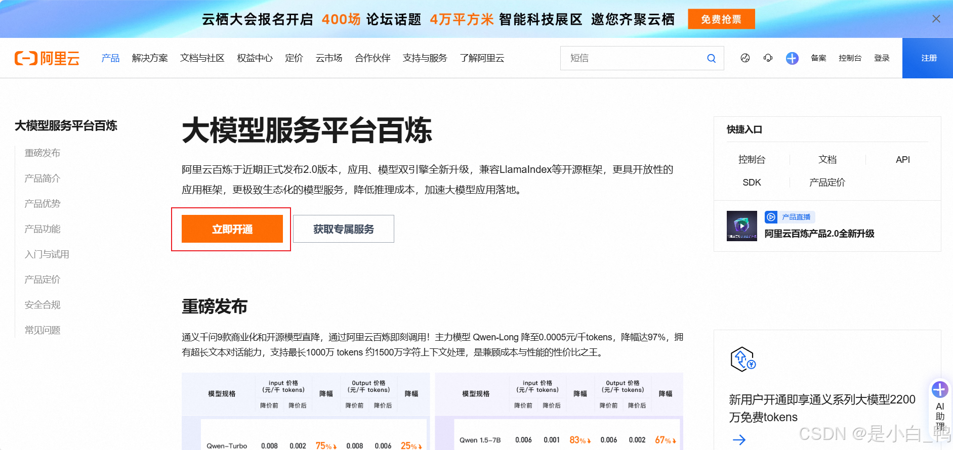The height and width of the screenshot is (450, 953).
Task: Jump to 重磅发布 in sidebar
Action: pos(43,153)
